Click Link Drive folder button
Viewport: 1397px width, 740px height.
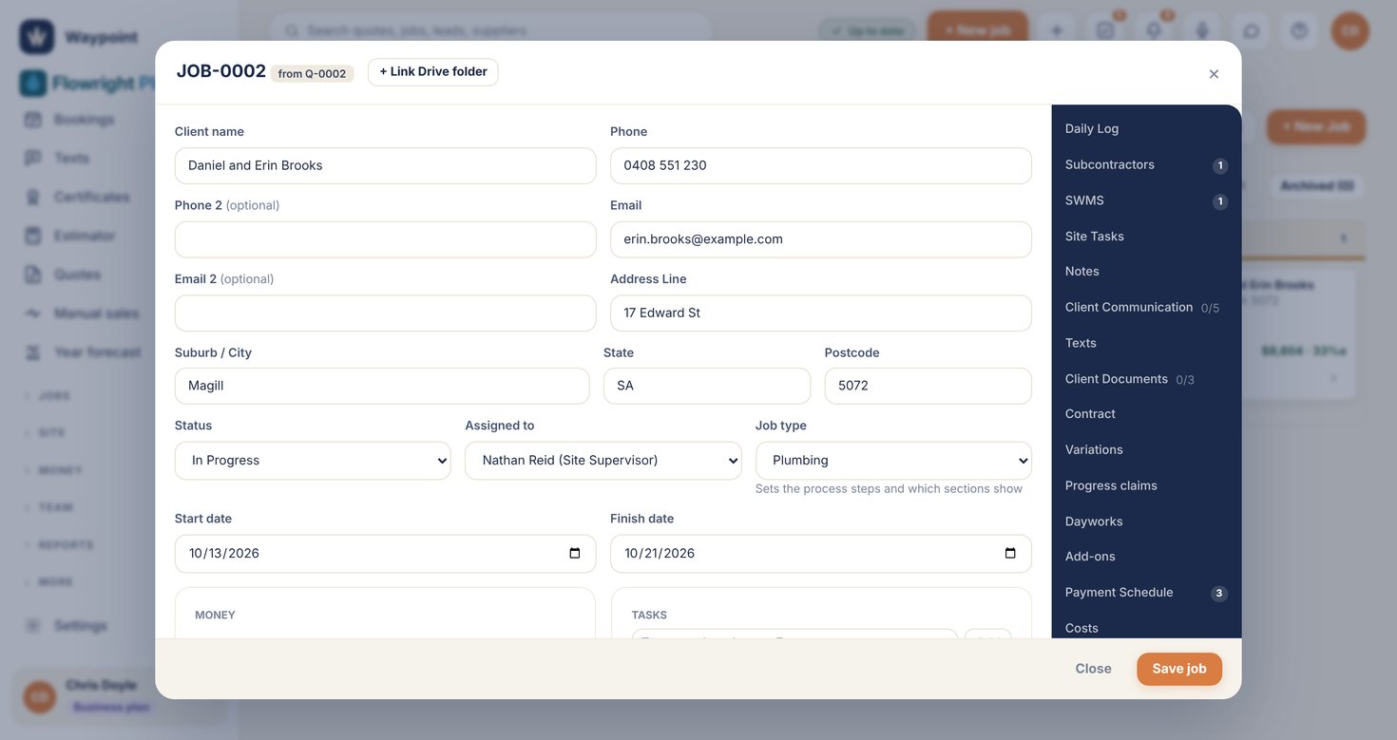(x=433, y=72)
